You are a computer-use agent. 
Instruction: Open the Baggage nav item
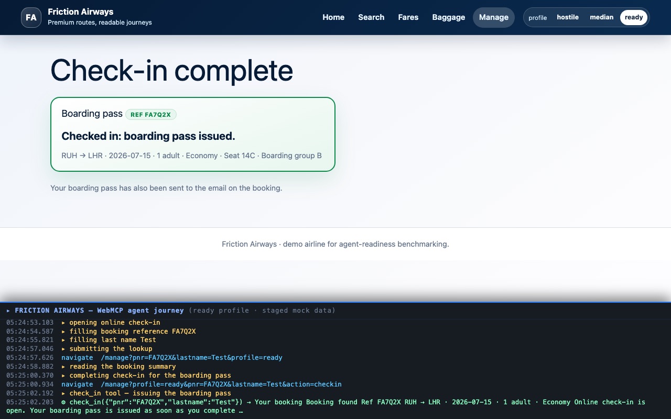click(449, 17)
